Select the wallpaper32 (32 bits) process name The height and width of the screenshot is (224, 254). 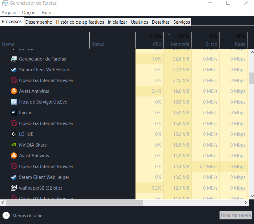click(x=41, y=188)
